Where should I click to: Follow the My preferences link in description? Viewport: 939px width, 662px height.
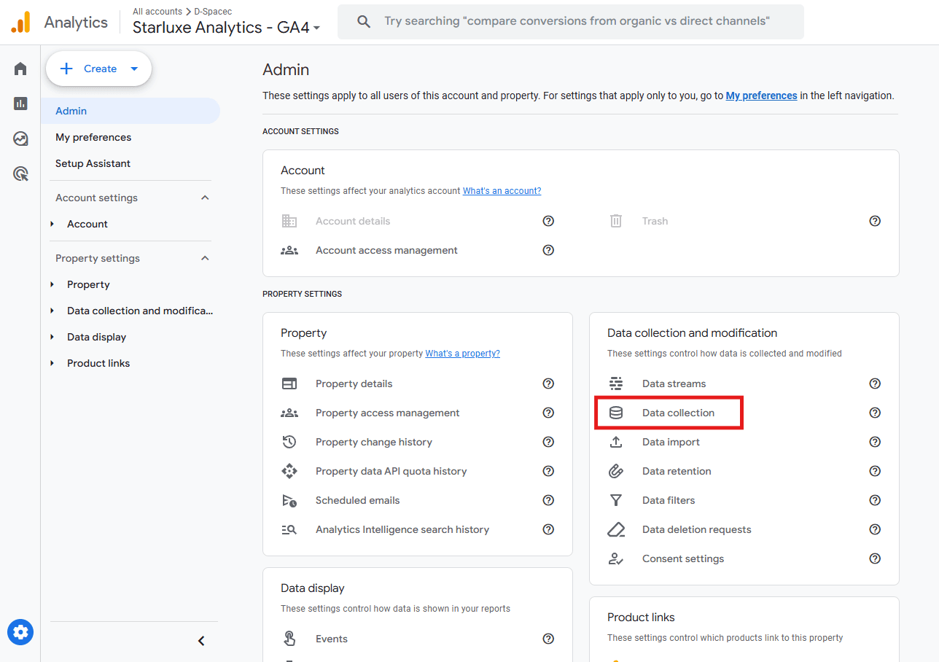[x=761, y=96]
